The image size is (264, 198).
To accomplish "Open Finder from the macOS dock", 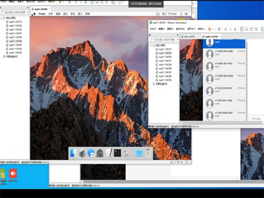I will pyautogui.click(x=73, y=153).
